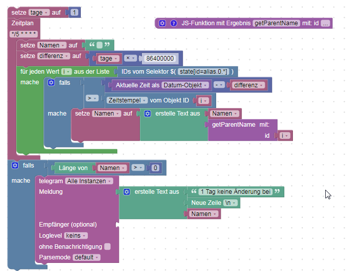Viewport: 351px width, 271px height.
Task: Open 'Namen' dropdown in the Meldung text block
Action: click(x=204, y=214)
